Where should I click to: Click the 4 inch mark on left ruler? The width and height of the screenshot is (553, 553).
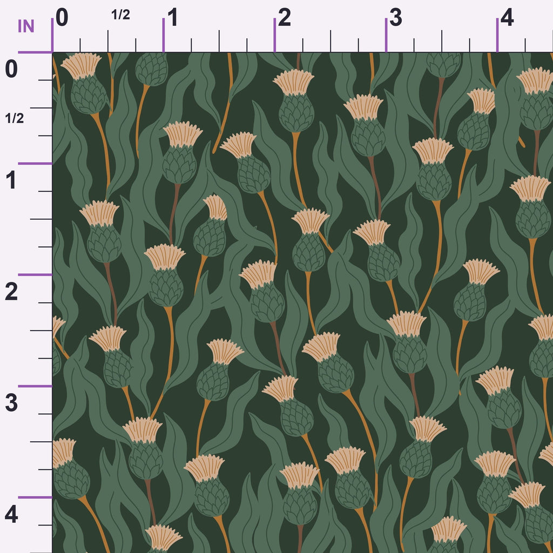click(11, 515)
